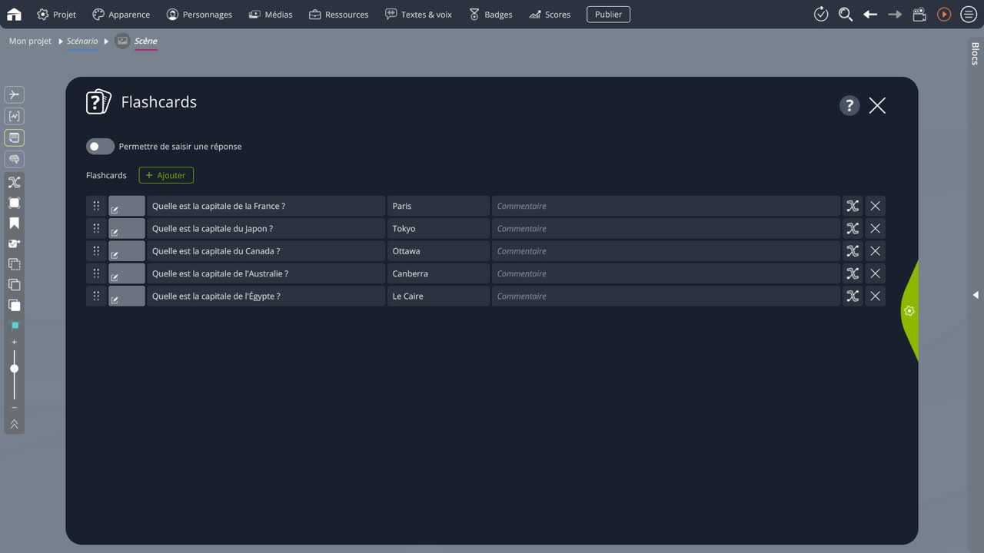Edit image thumbnail of Japon flashcard

click(x=126, y=228)
